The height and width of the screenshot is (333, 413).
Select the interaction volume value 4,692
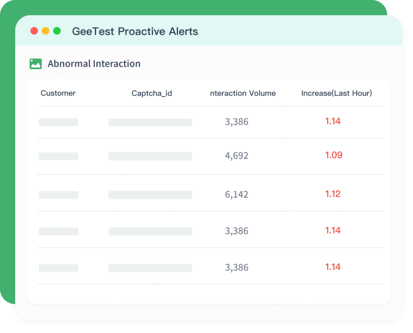pyautogui.click(x=237, y=156)
